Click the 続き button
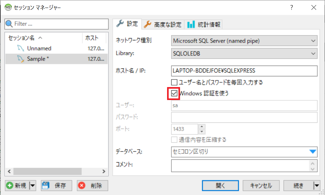 pyautogui.click(x=298, y=186)
